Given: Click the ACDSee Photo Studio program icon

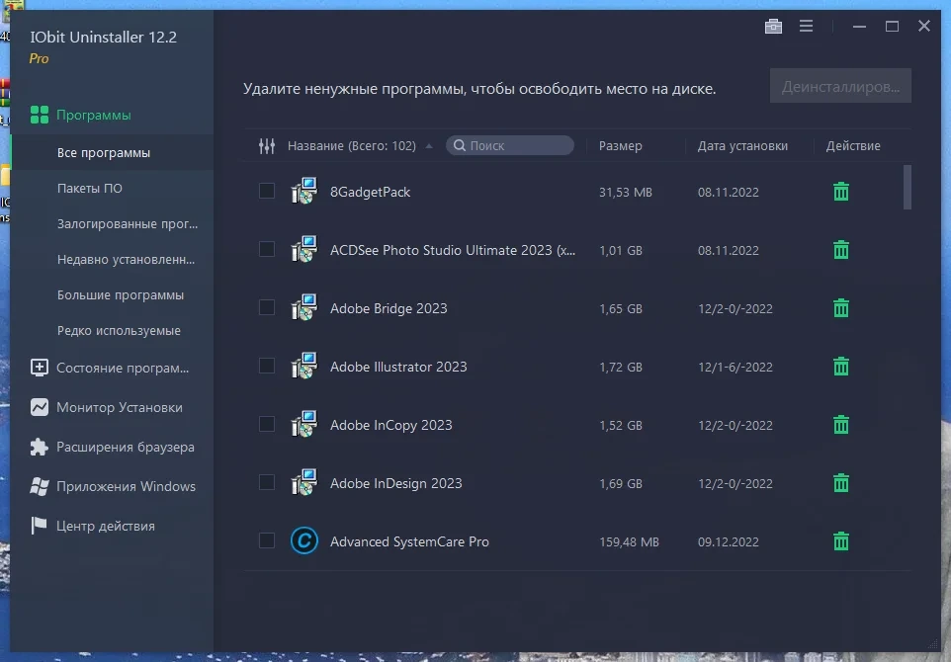Looking at the screenshot, I should pos(303,249).
